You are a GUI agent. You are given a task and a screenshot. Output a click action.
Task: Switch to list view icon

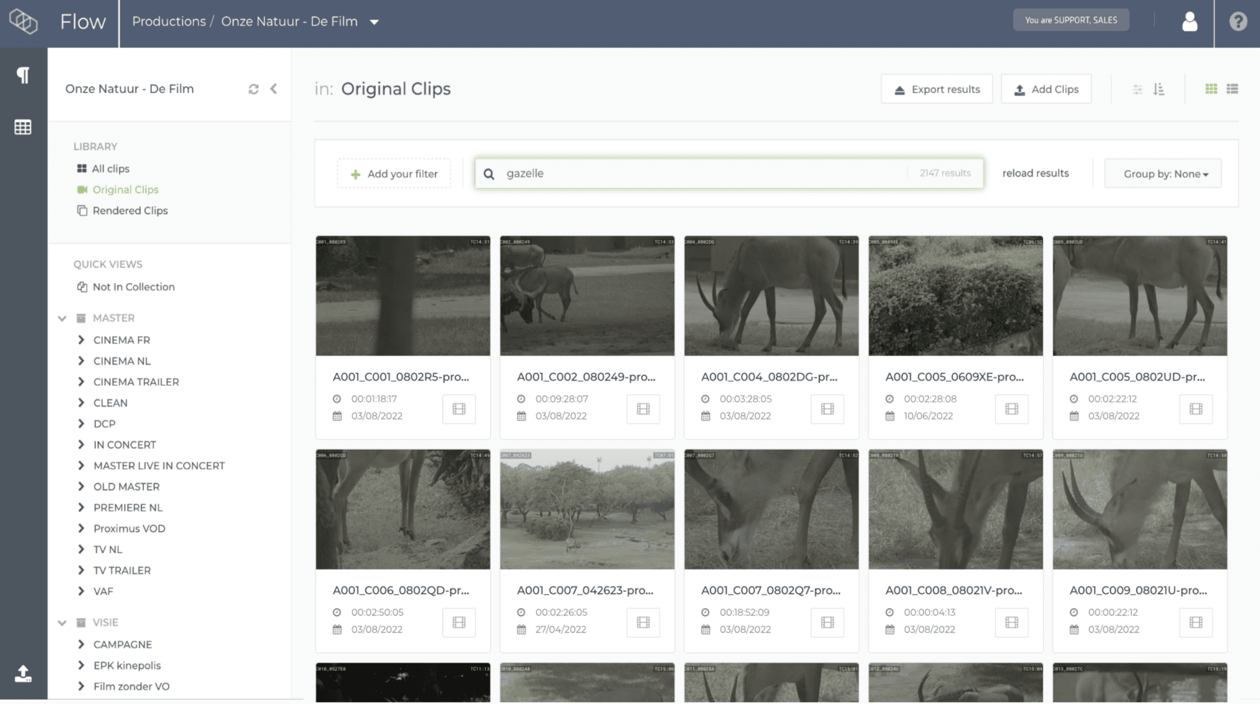click(1233, 89)
